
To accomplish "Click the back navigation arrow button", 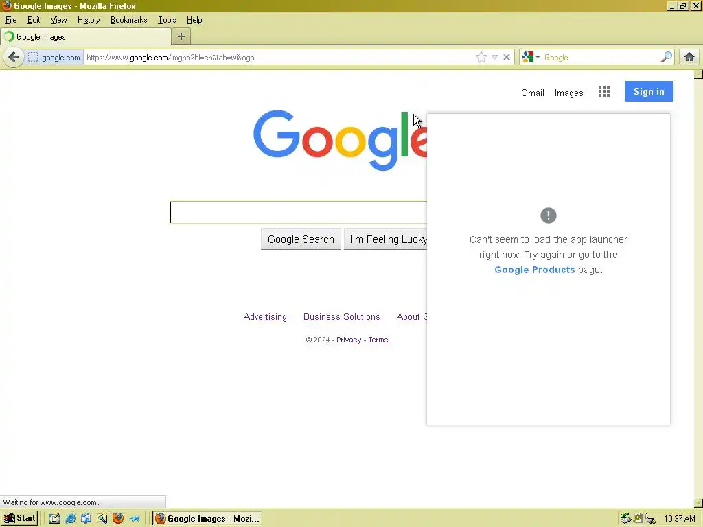I will pyautogui.click(x=14, y=58).
